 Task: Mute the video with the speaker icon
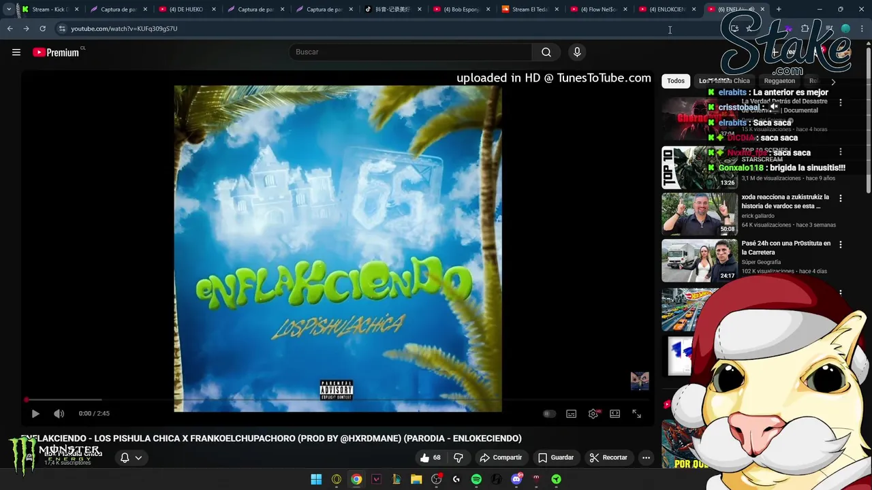(59, 414)
